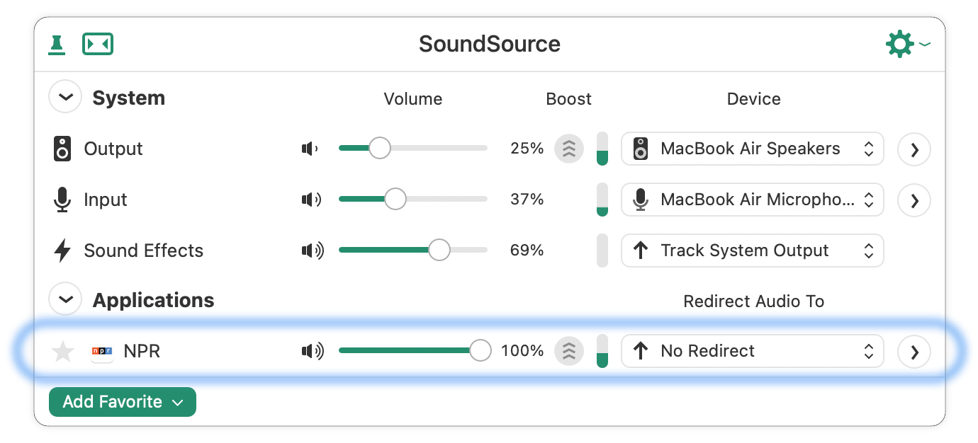Screen dimensions: 978x443
Task: Click the NPR level meter
Action: [x=602, y=351]
